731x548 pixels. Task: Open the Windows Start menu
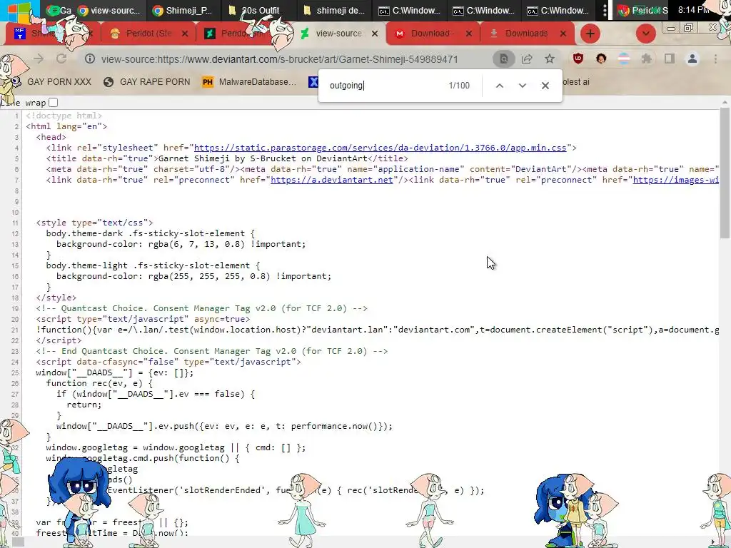click(17, 10)
